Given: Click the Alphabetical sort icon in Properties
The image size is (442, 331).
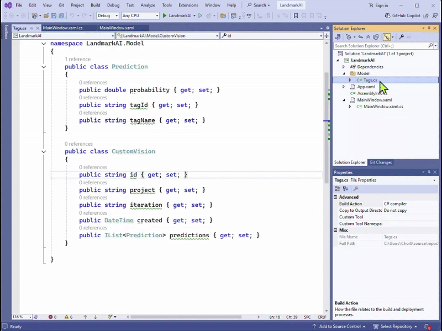Looking at the screenshot, I should pyautogui.click(x=345, y=189).
